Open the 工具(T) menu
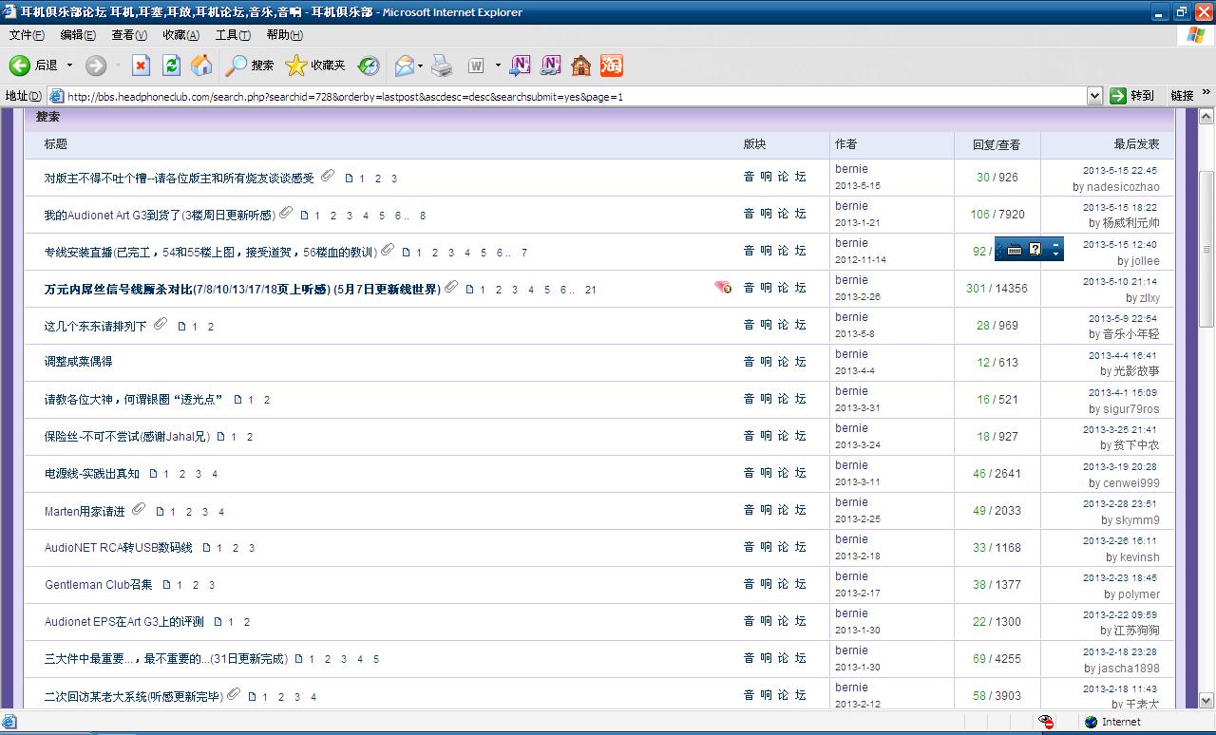 (233, 35)
